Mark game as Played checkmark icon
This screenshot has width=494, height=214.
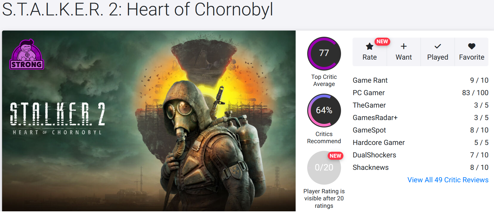(x=438, y=46)
